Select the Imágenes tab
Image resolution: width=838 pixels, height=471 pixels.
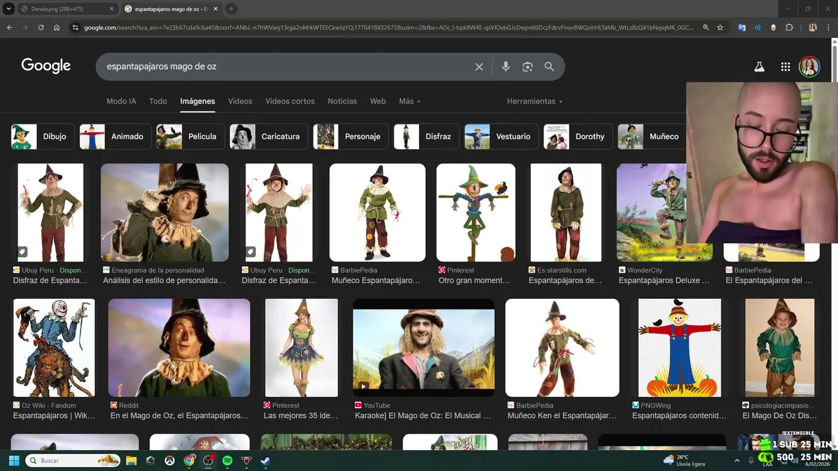coord(198,101)
